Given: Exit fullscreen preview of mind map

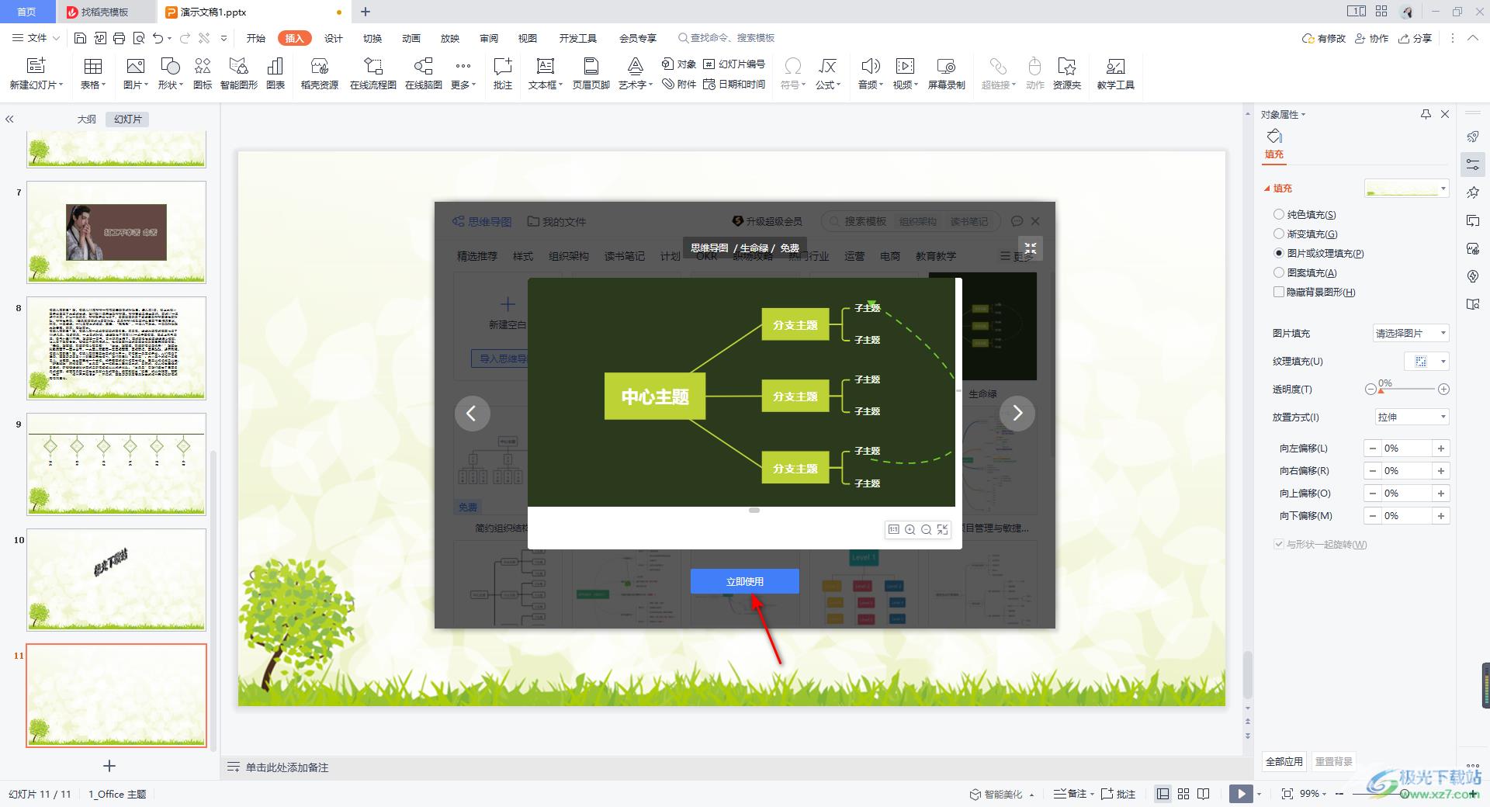Looking at the screenshot, I should [x=1030, y=248].
